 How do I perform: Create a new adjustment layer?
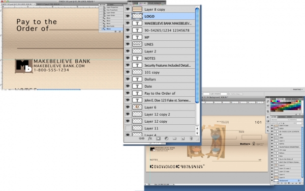coord(166,139)
